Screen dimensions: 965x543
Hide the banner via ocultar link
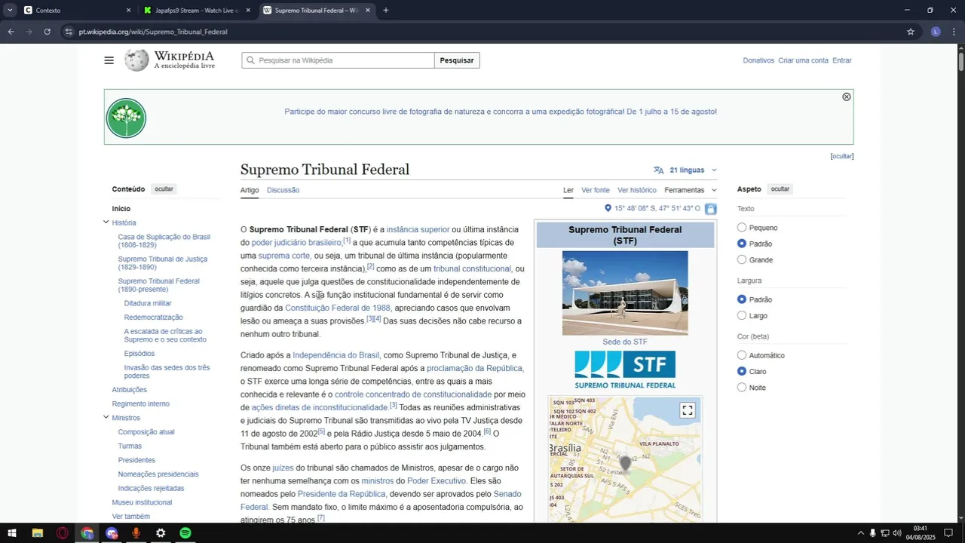(x=842, y=156)
